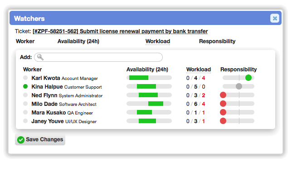The width and height of the screenshot is (292, 169).
Task: Adjust Ned Flynn's red responsibility slider
Action: [x=223, y=95]
